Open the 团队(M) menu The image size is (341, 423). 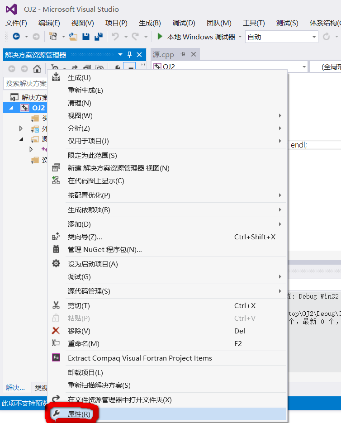pos(219,23)
